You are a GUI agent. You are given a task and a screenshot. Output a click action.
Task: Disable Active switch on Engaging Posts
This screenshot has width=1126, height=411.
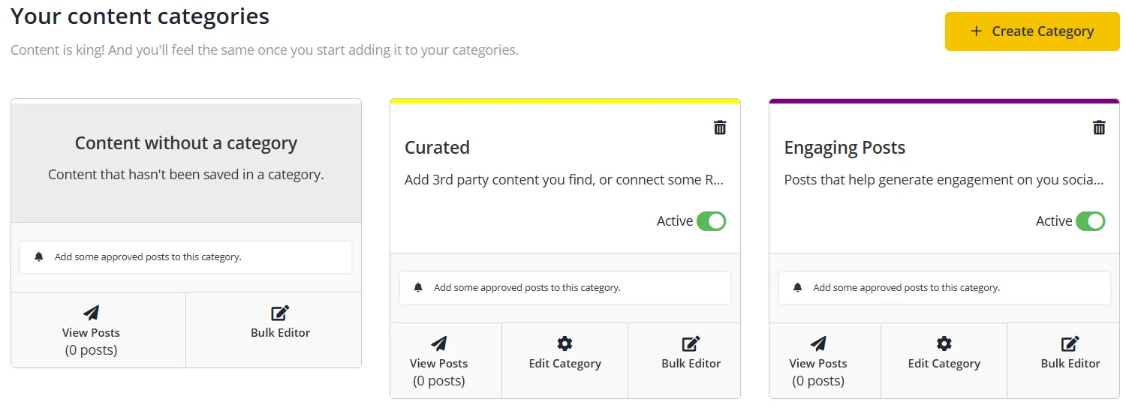(x=1090, y=221)
